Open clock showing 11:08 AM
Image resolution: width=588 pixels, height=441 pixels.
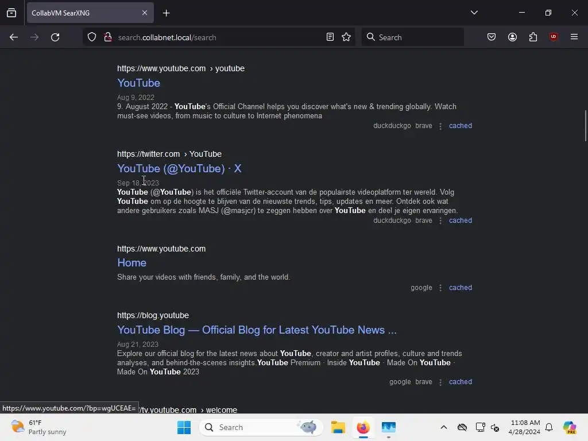click(524, 427)
